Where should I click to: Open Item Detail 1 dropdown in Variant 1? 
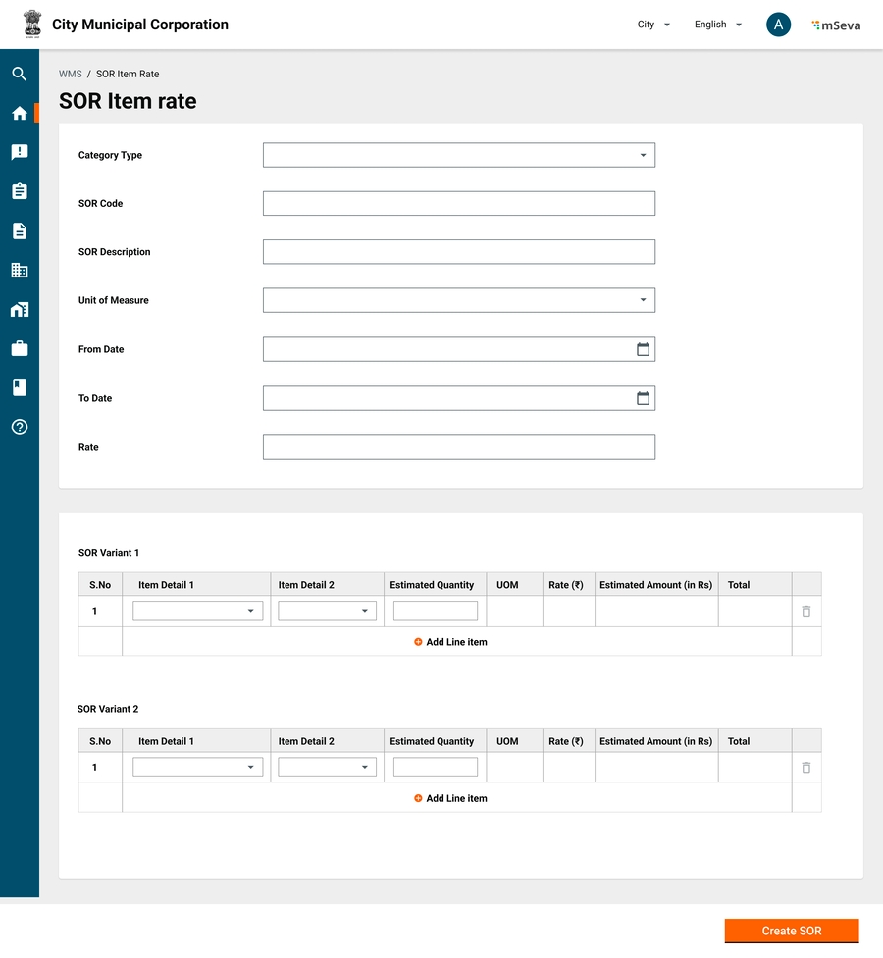197,611
